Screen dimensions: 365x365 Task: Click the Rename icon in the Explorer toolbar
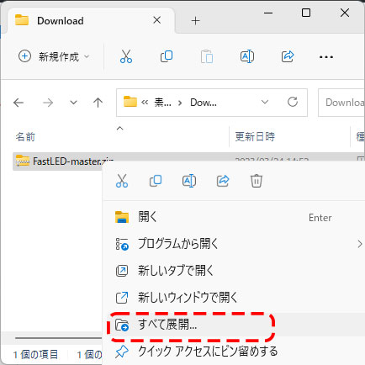247,56
